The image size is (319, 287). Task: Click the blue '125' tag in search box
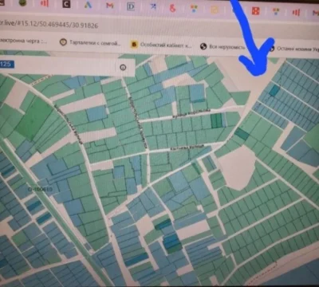pos(6,64)
